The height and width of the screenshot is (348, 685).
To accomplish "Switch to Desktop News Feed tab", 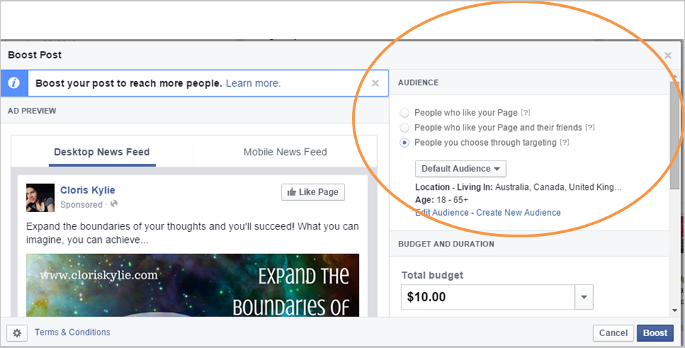I will (x=102, y=152).
